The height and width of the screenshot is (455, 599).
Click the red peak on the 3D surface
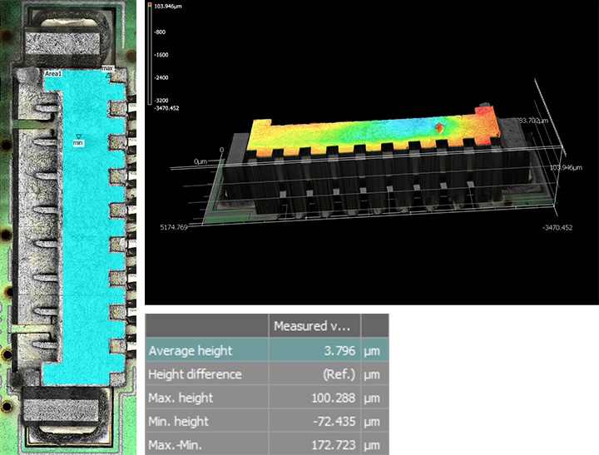point(440,127)
